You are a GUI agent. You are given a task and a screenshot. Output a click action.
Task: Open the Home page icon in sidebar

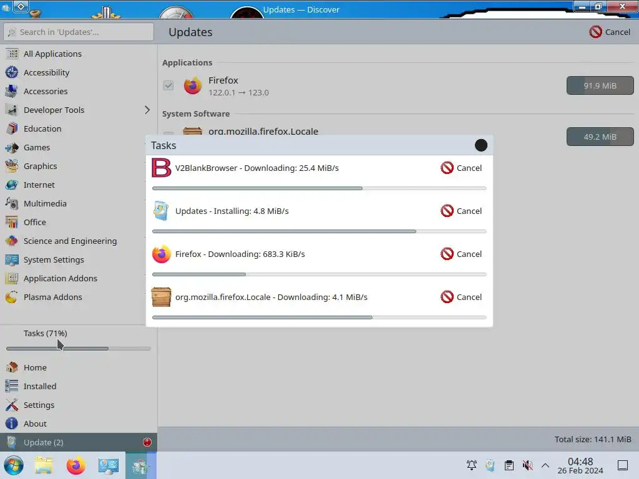pos(12,367)
